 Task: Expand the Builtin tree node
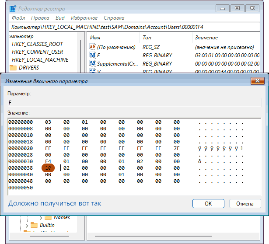point(27,225)
